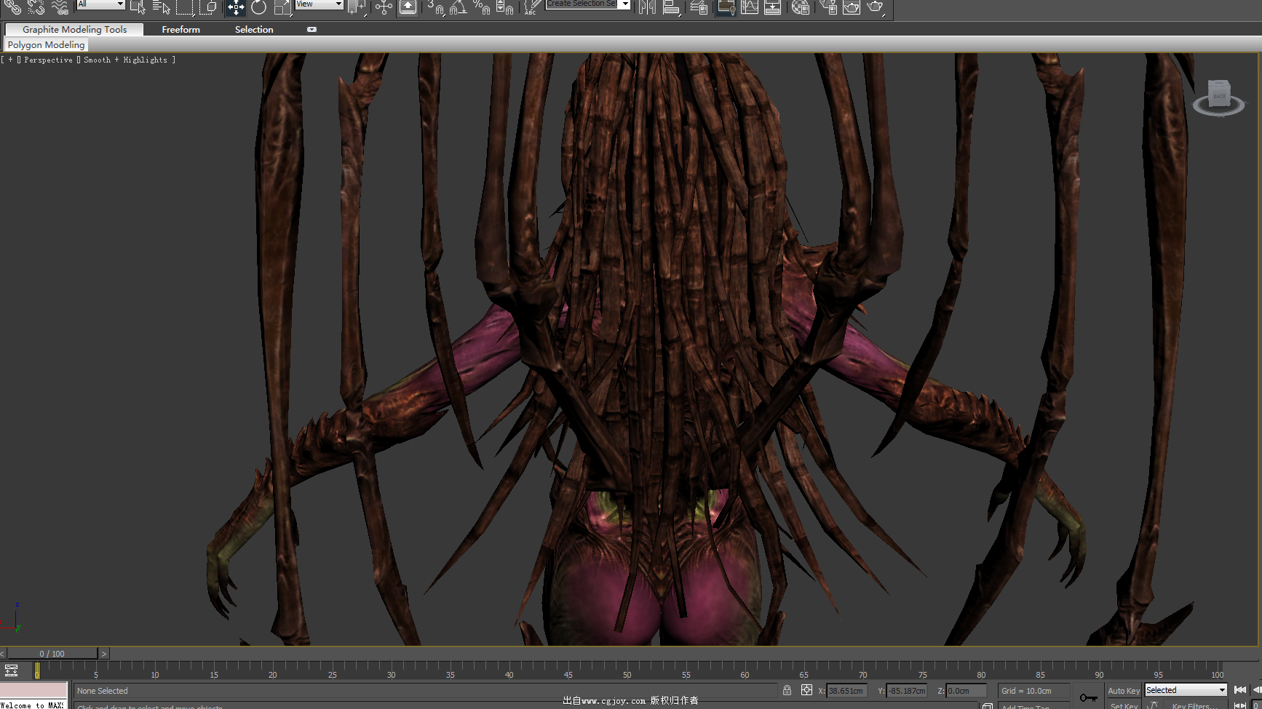1262x709 pixels.
Task: Choose Rectangular Selection Region tool
Action: tap(185, 7)
